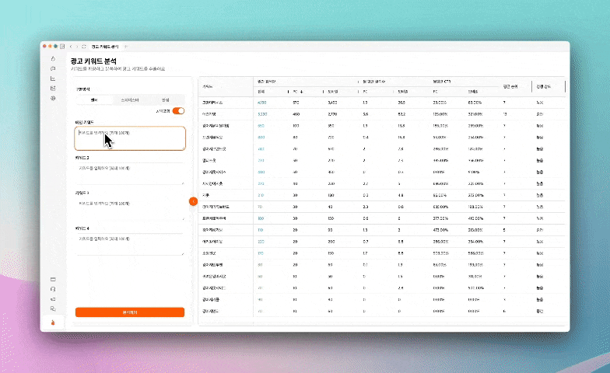
Task: Click the 277.00% CTR cell
Action: [440, 218]
